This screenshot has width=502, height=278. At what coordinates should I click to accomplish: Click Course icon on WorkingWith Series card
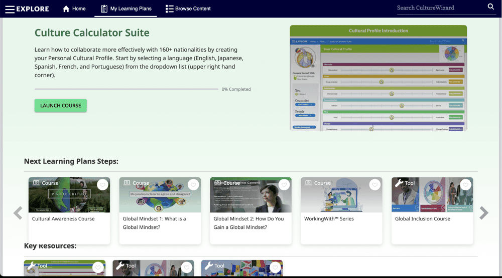[x=308, y=183]
